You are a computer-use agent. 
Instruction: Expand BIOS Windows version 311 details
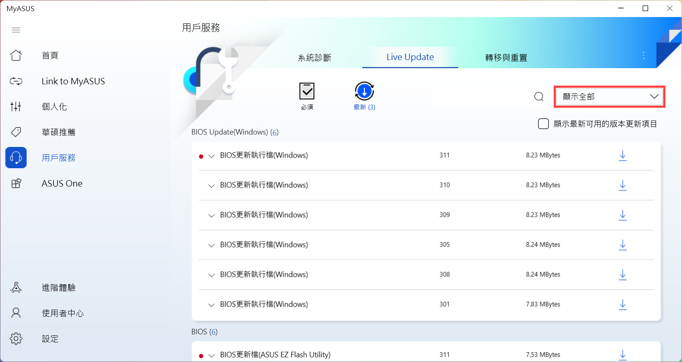click(211, 156)
